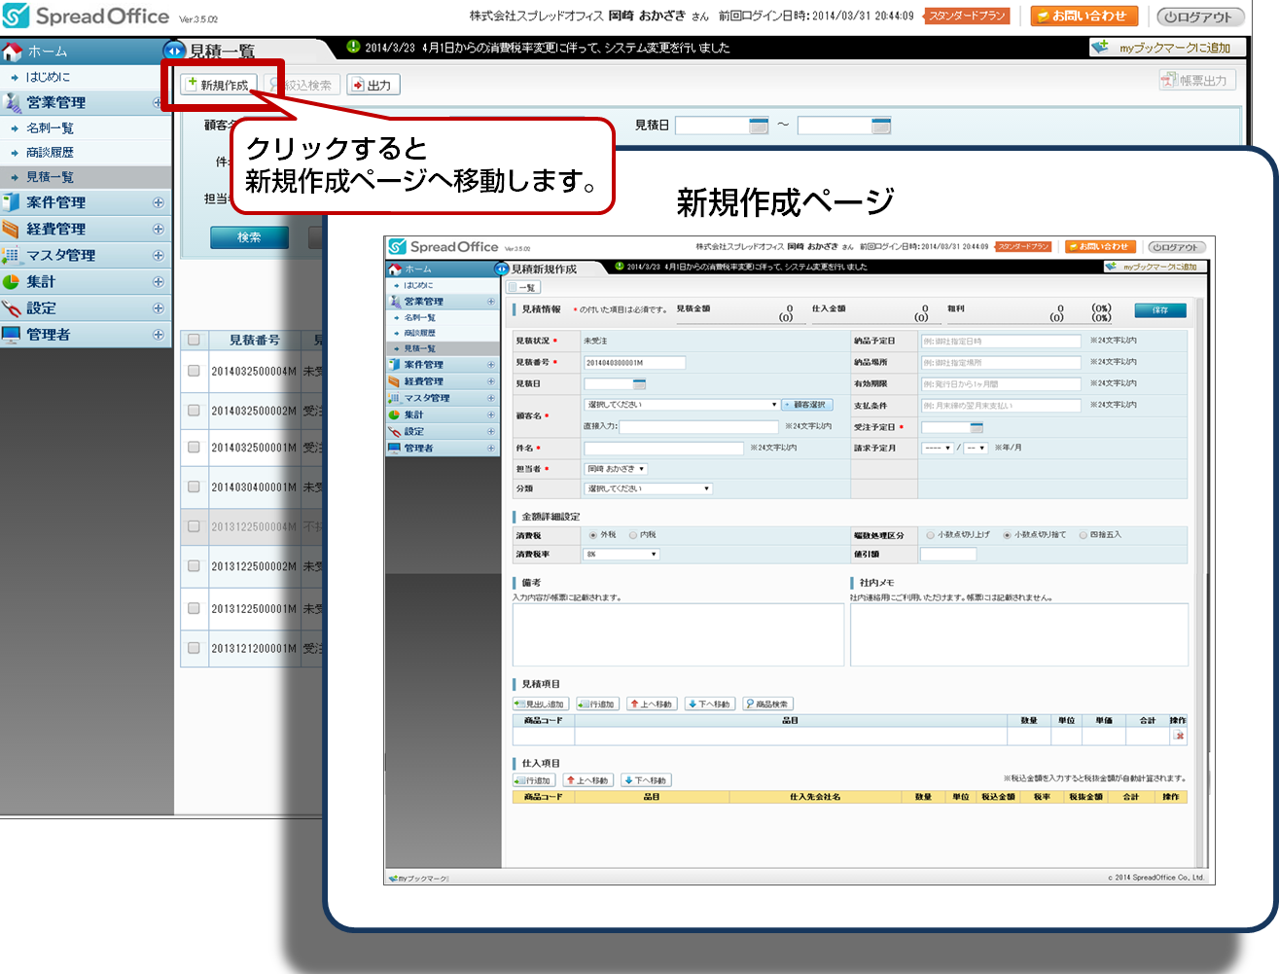Click 上へ移動 in the 仕入項目 toolbar
Image resolution: width=1279 pixels, height=974 pixels.
click(588, 780)
